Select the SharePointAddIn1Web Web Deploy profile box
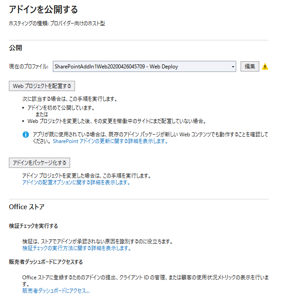 click(x=144, y=67)
